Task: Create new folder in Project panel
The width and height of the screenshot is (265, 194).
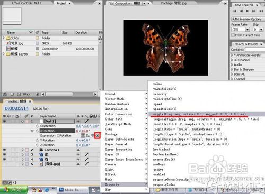Action: [x=12, y=94]
